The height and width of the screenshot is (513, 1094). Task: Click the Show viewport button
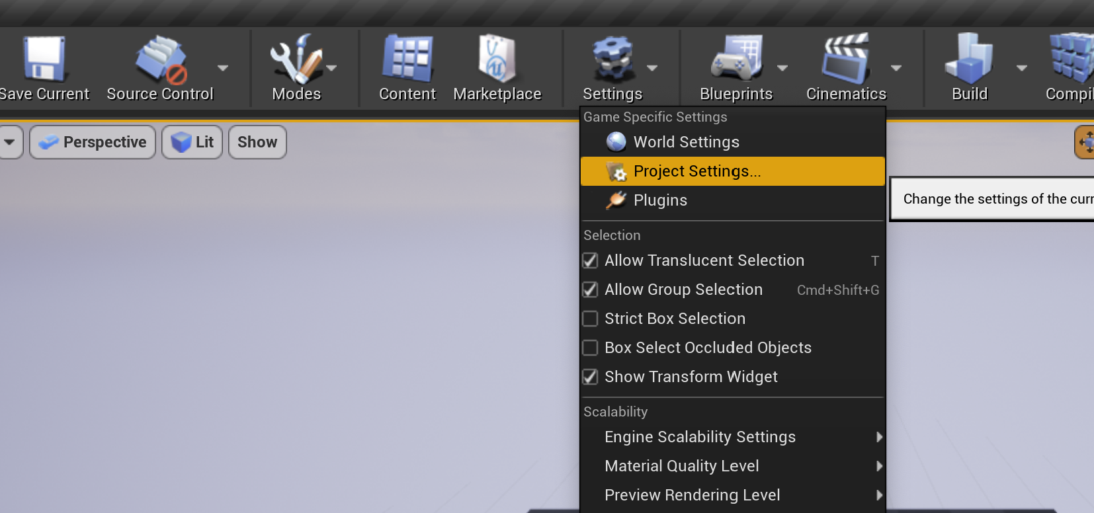[257, 142]
